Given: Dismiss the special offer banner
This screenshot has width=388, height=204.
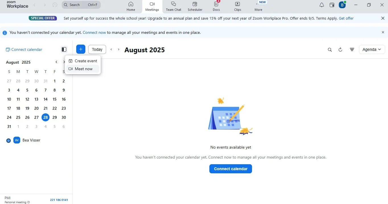Looking at the screenshot, I should (x=383, y=18).
